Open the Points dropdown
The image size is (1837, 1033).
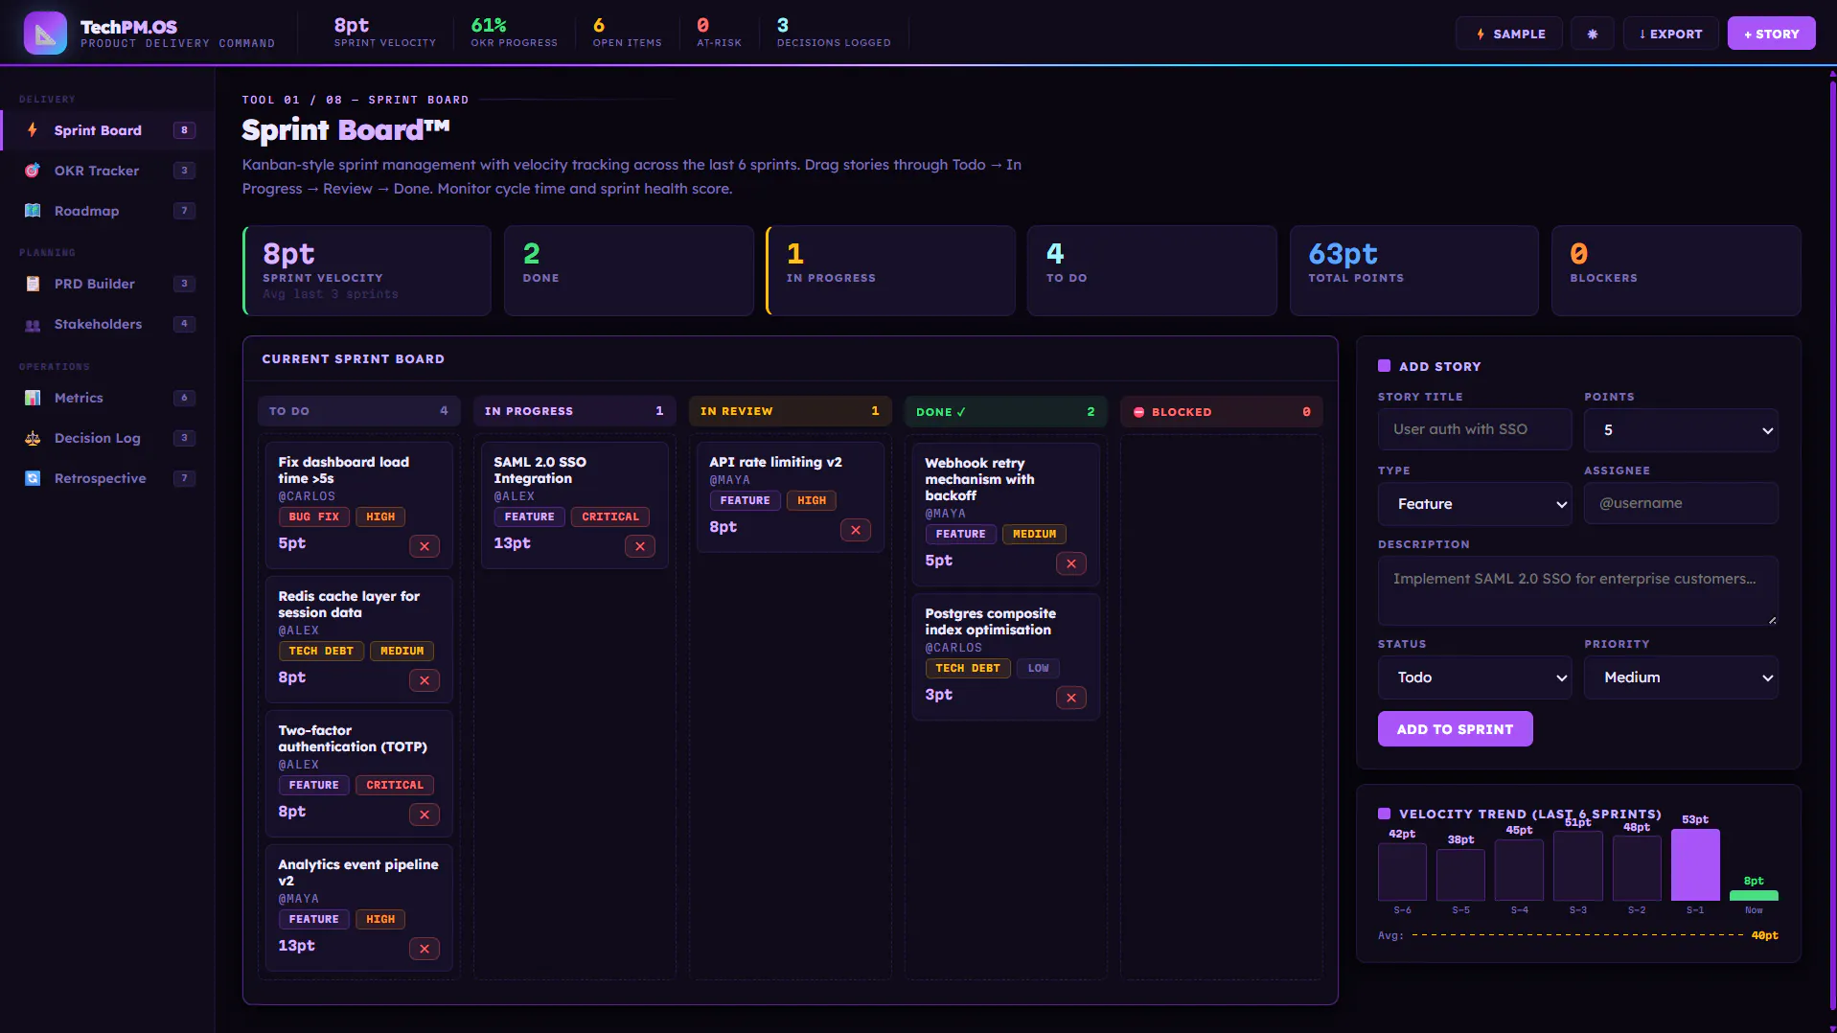click(1681, 430)
